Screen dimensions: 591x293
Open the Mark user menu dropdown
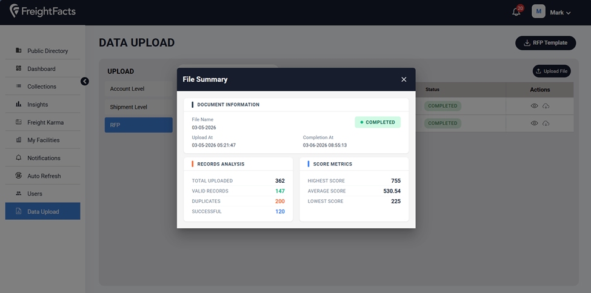(x=560, y=13)
